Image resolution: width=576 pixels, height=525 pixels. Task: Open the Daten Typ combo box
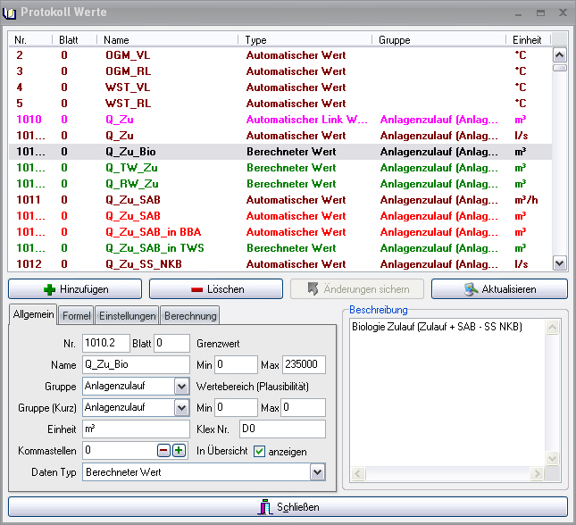pos(317,472)
